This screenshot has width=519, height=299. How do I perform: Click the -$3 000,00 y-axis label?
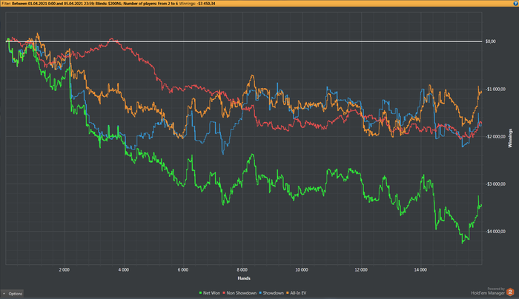pyautogui.click(x=495, y=184)
